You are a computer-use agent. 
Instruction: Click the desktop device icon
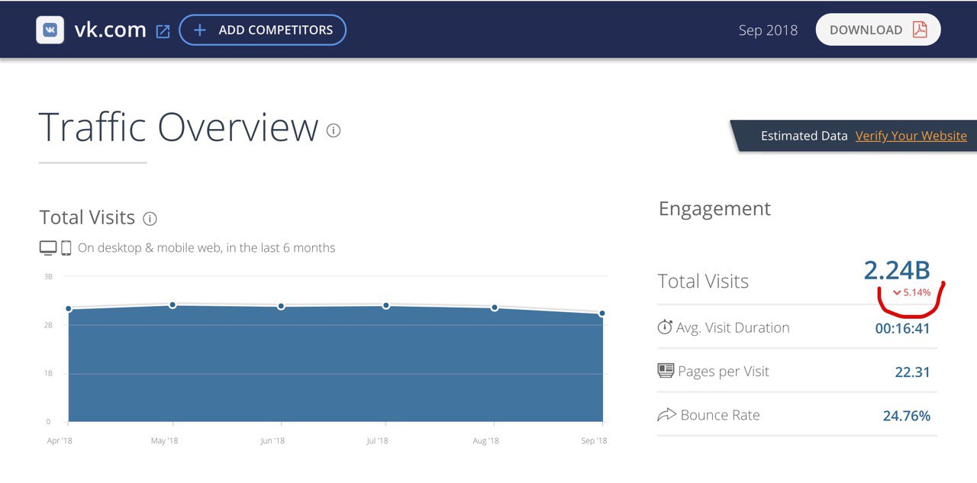pos(48,248)
